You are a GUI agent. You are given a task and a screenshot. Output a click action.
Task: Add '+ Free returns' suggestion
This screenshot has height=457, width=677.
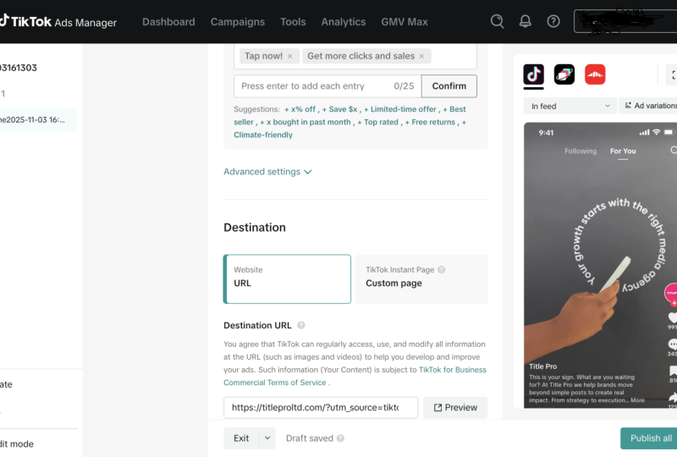(x=430, y=122)
